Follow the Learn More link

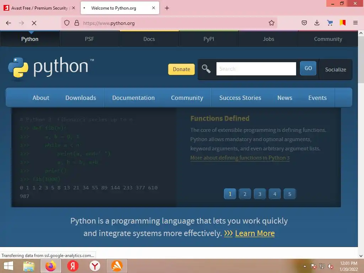coord(255,233)
